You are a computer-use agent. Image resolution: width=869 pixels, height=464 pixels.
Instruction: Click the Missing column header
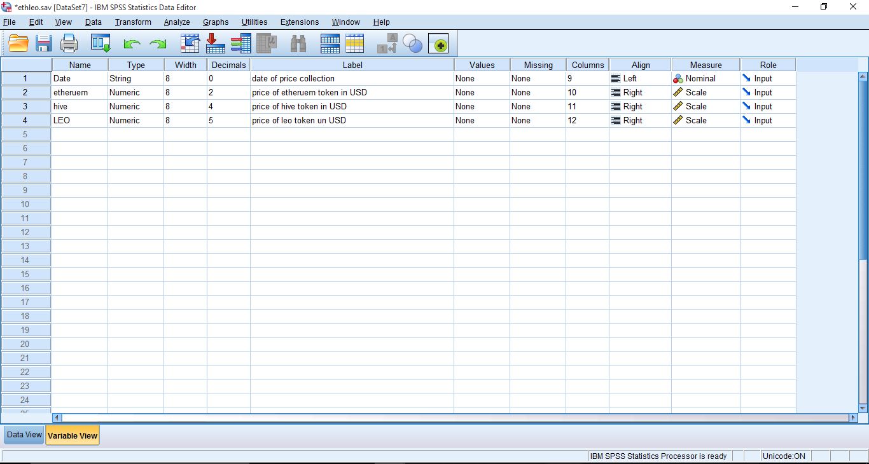538,65
